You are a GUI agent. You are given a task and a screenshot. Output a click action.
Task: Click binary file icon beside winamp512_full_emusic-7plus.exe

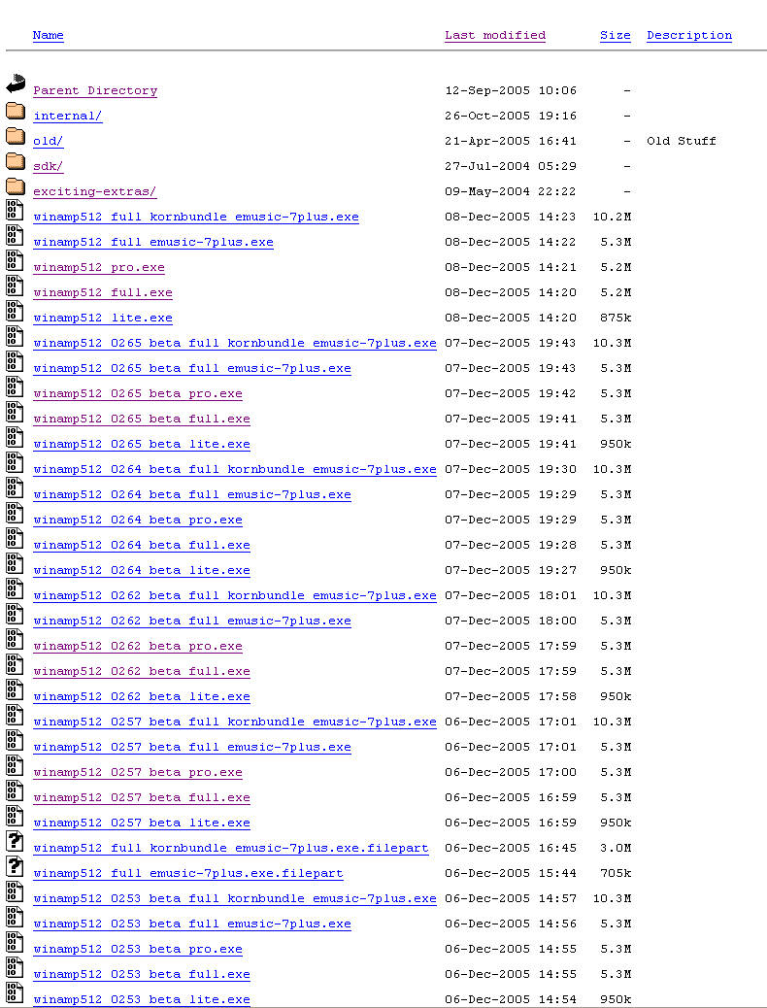(x=15, y=236)
